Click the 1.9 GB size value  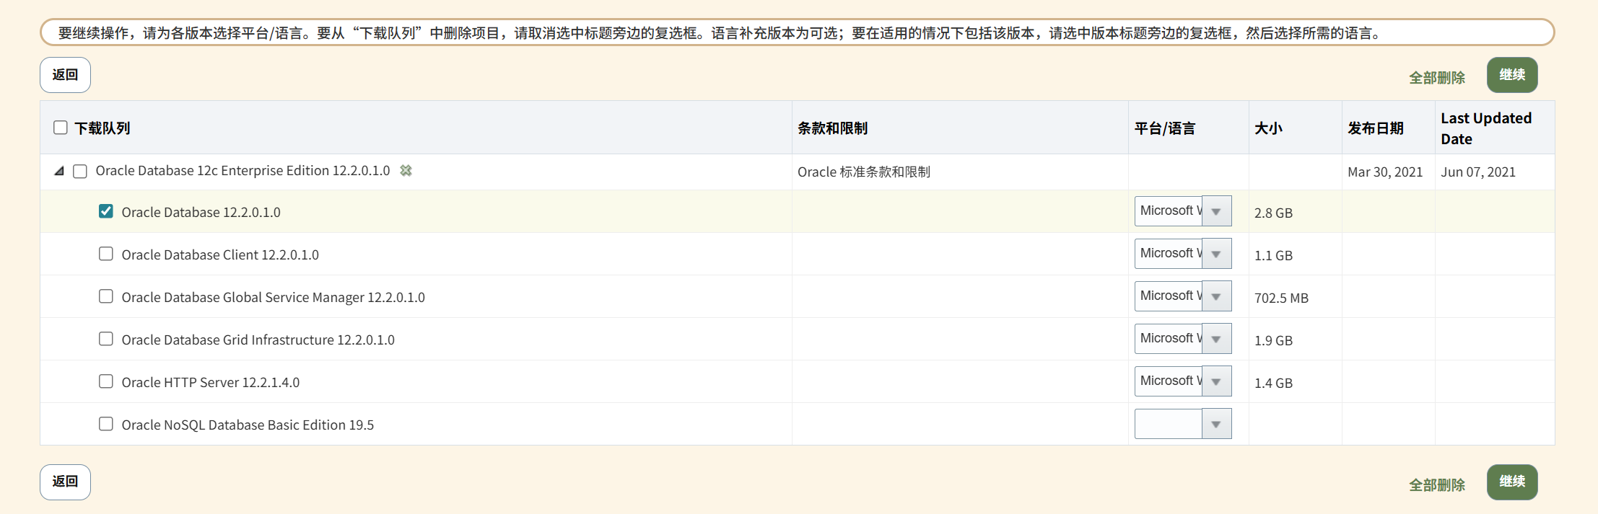[1273, 340]
